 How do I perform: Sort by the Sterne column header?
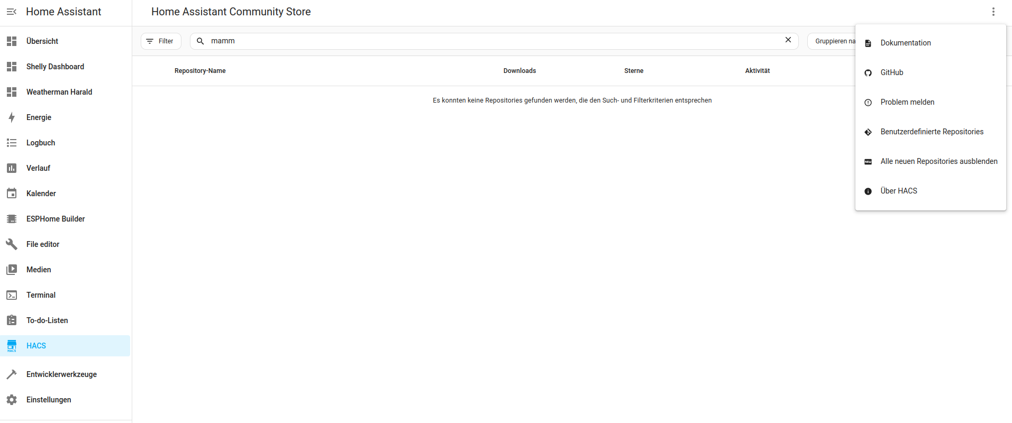(x=634, y=71)
